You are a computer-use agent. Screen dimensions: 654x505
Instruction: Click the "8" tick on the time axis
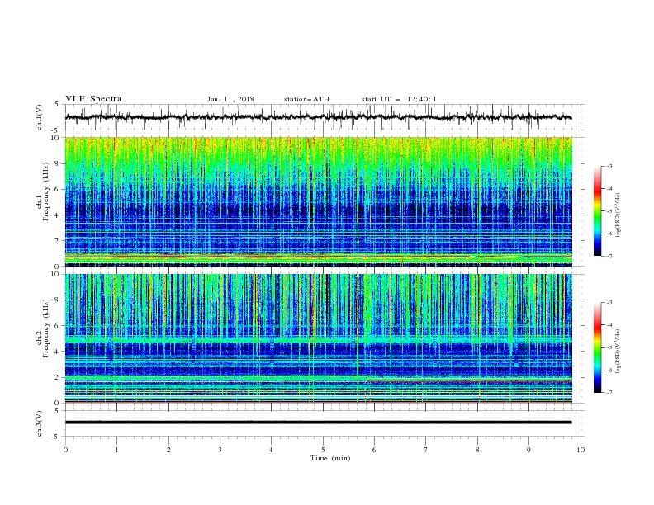point(477,450)
